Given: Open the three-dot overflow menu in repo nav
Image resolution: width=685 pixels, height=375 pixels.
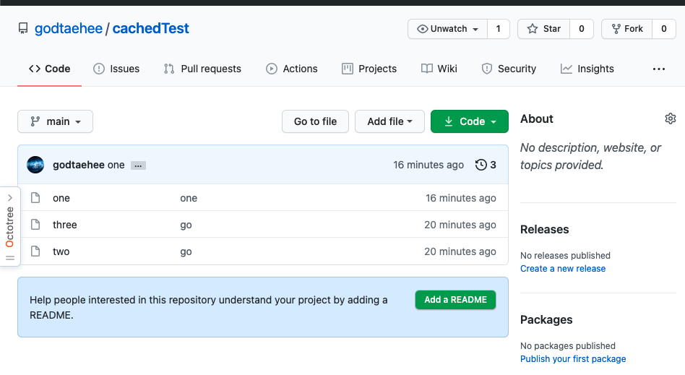Looking at the screenshot, I should 658,69.
